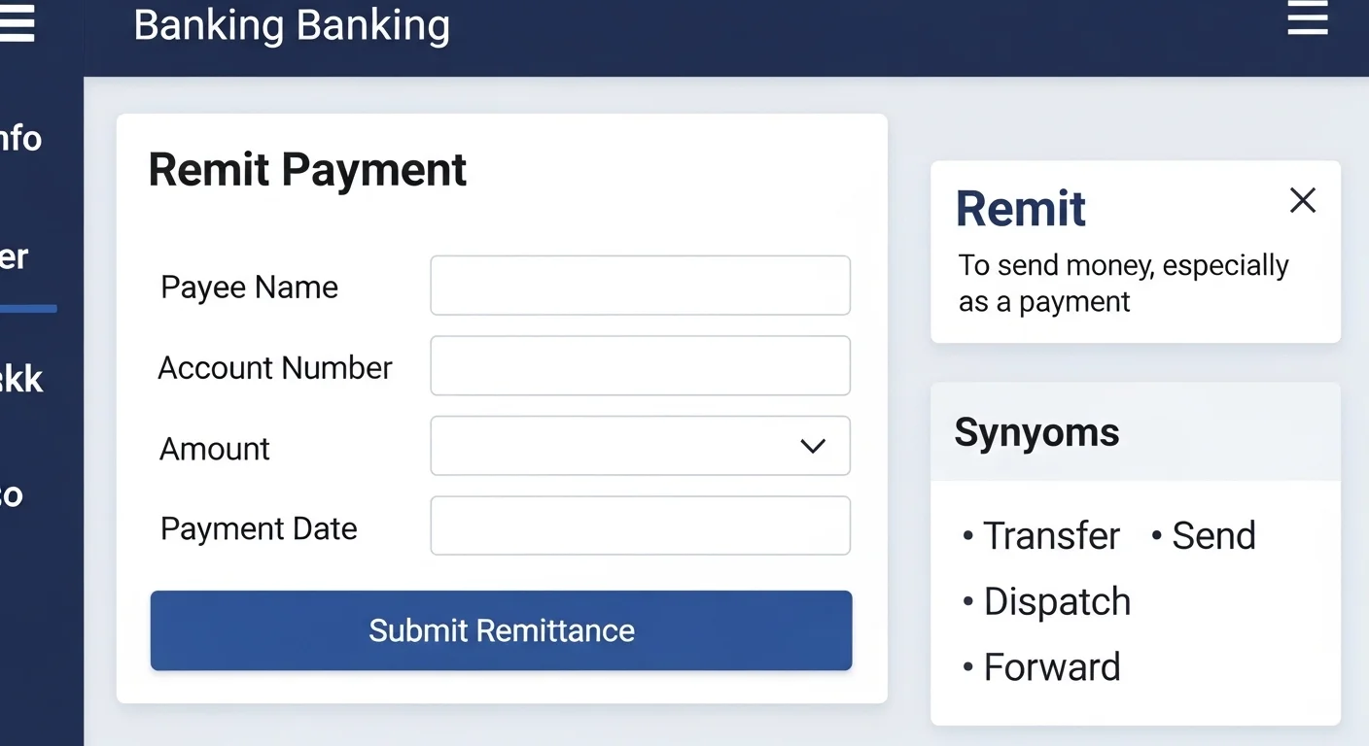Click the Payment Date field
Image resolution: width=1369 pixels, height=746 pixels.
tap(640, 526)
